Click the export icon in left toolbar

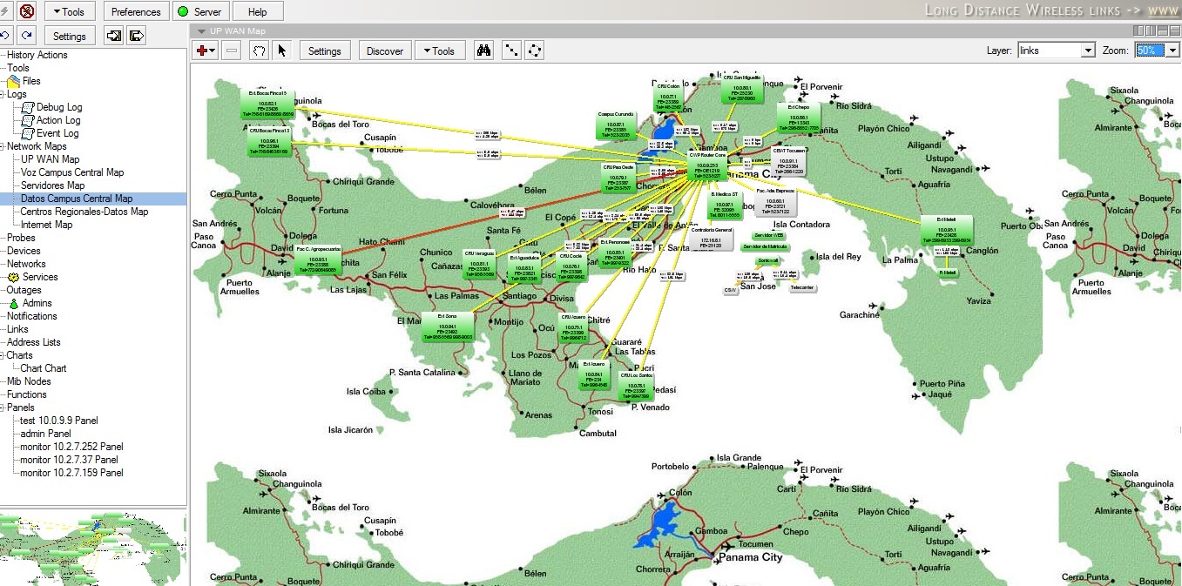tap(137, 36)
